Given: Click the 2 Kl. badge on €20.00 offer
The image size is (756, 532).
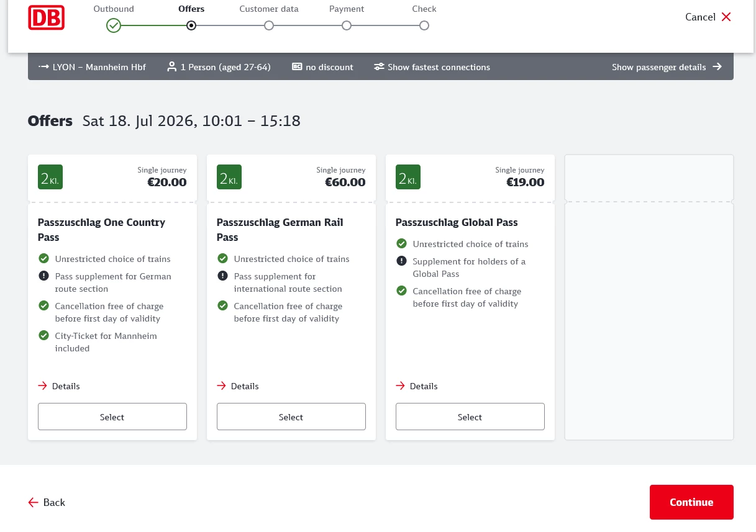Looking at the screenshot, I should click(50, 177).
